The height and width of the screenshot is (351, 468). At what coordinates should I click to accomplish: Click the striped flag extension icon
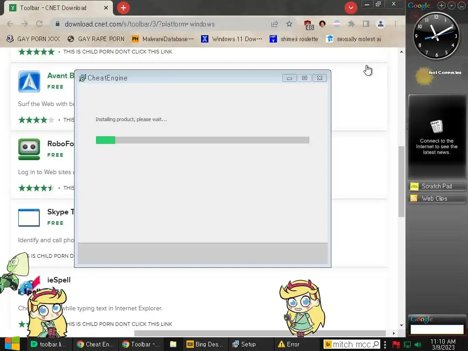click(x=337, y=24)
